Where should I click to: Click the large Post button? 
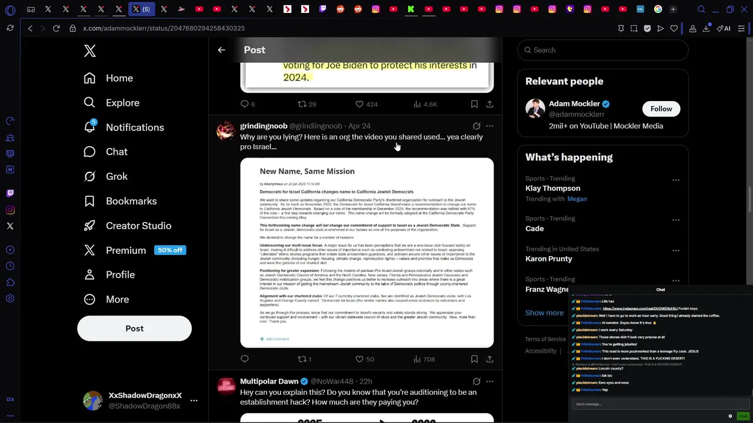[134, 328]
